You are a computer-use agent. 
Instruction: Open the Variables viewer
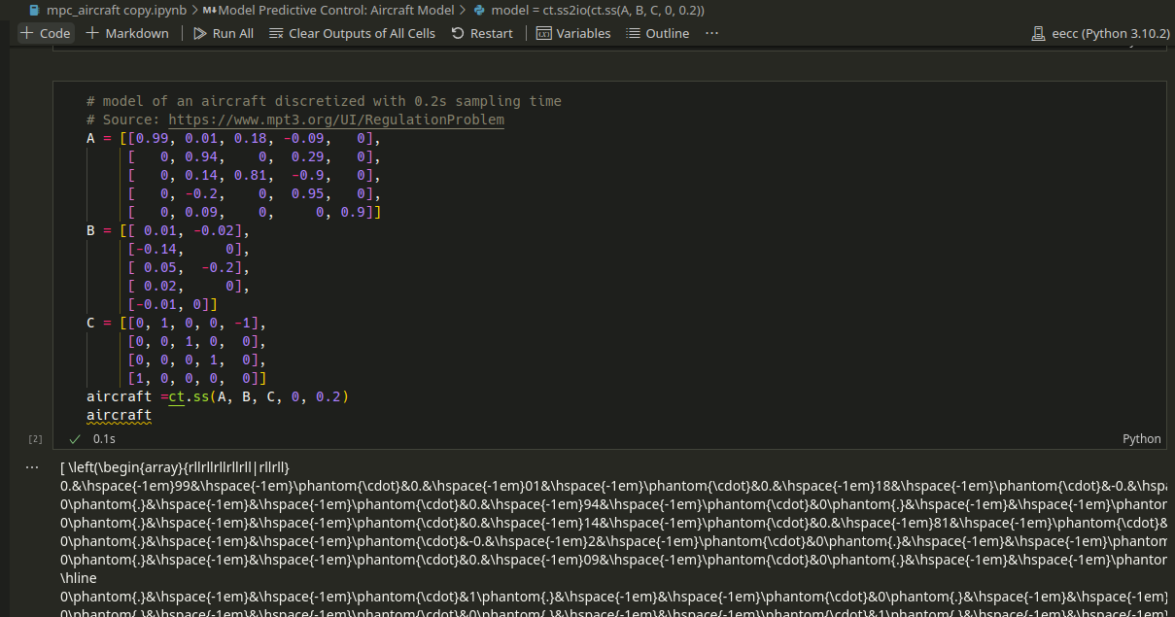(x=573, y=33)
